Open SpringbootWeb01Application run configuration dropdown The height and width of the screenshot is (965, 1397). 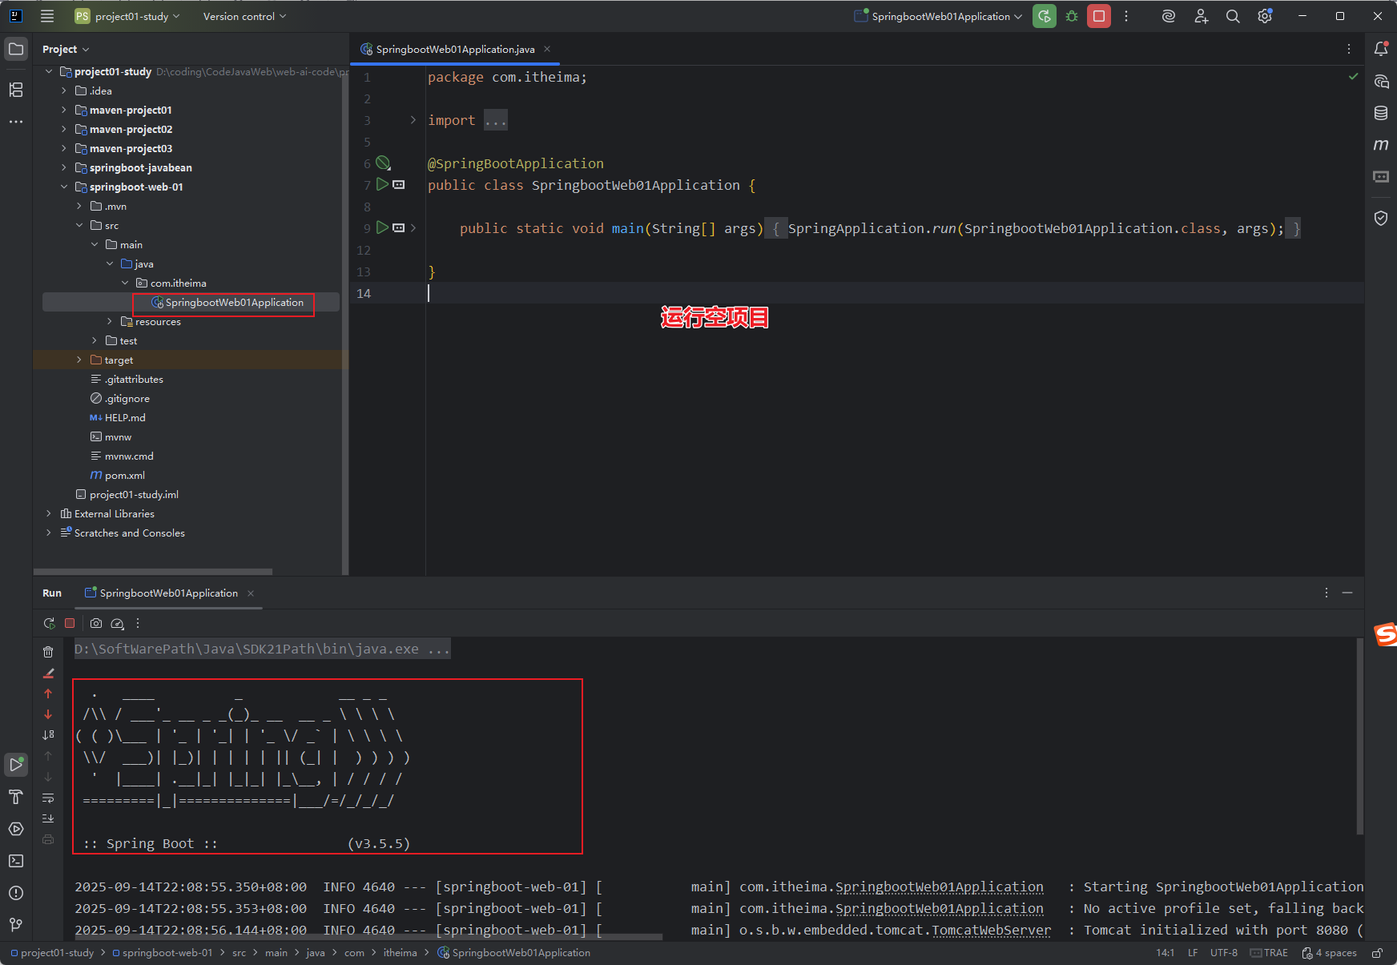[938, 16]
